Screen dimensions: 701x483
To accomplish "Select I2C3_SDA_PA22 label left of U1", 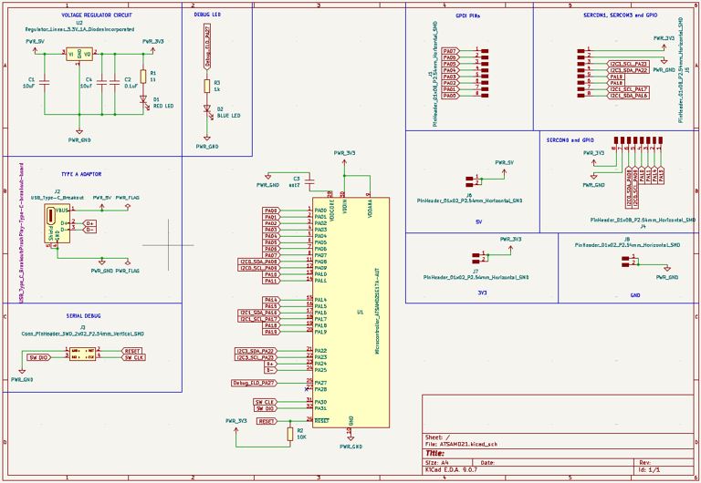I will pyautogui.click(x=256, y=351).
